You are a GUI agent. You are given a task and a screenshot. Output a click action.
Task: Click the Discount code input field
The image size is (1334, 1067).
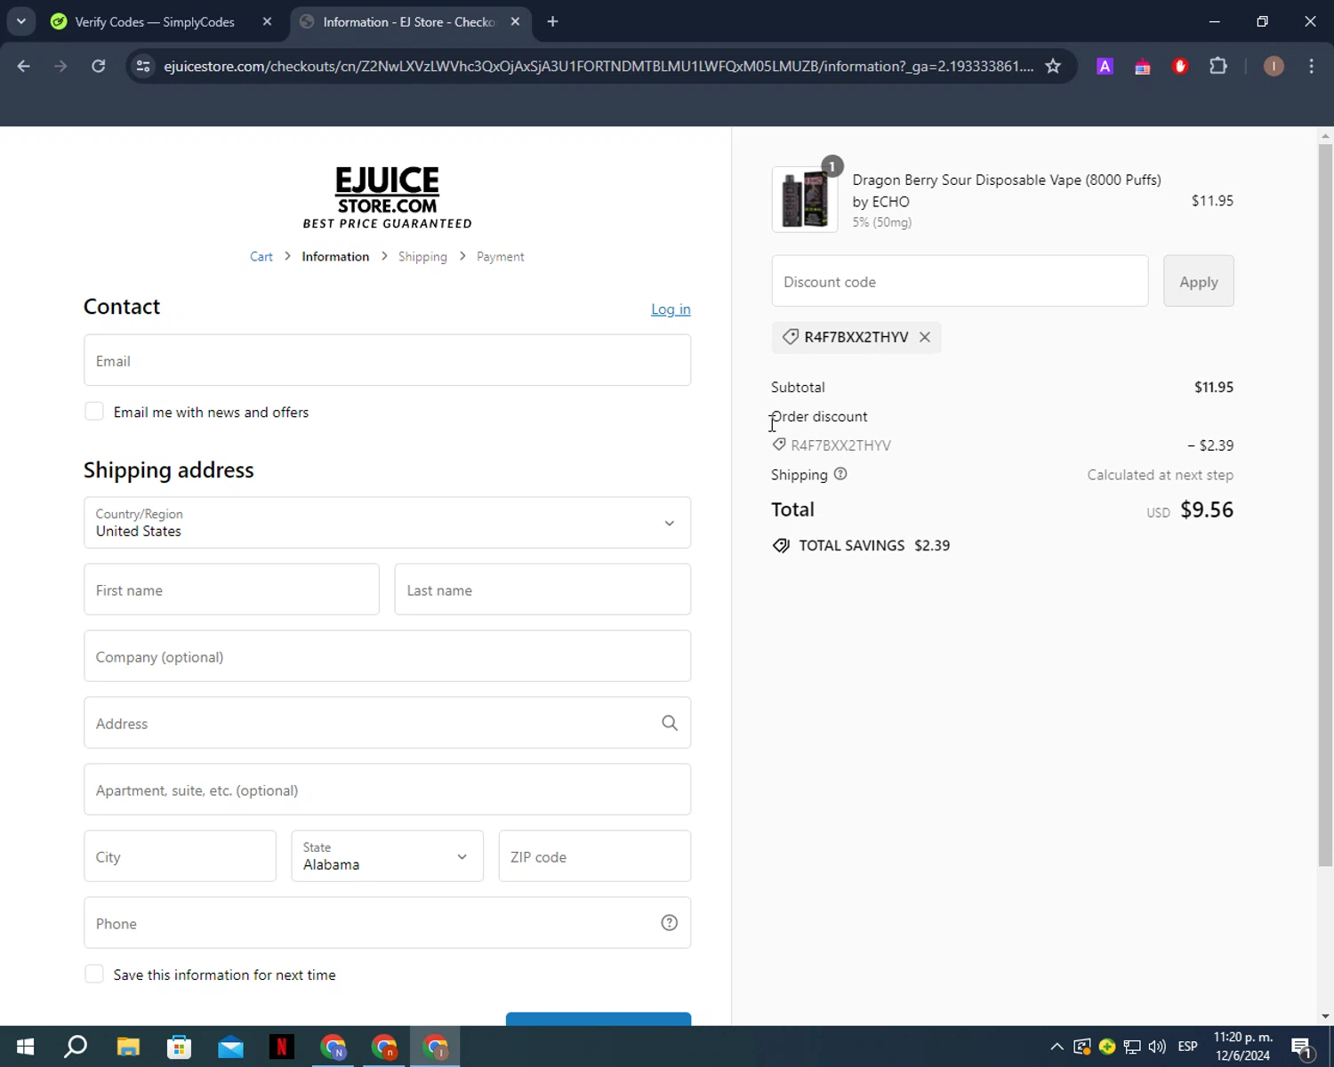click(959, 282)
